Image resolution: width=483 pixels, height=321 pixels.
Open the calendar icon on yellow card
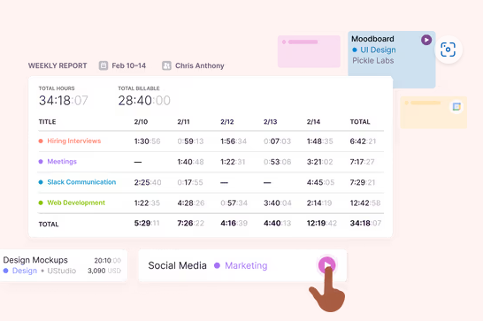coord(456,107)
